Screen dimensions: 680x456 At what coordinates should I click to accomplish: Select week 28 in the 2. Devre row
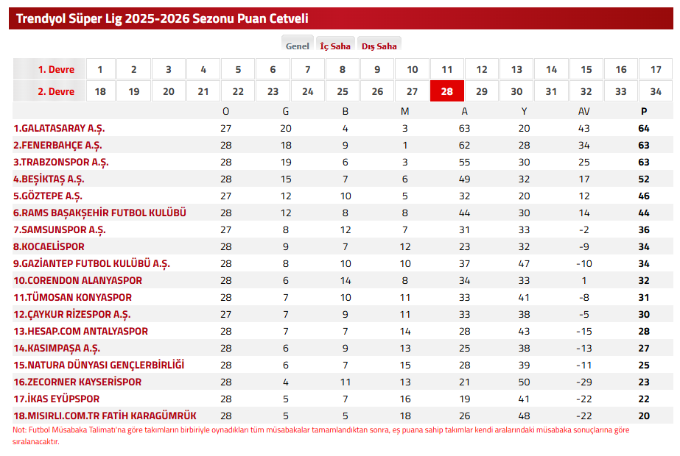(x=446, y=92)
